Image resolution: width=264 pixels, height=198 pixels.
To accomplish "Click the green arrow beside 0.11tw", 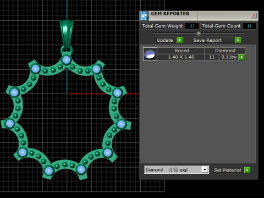I will coord(242,57).
